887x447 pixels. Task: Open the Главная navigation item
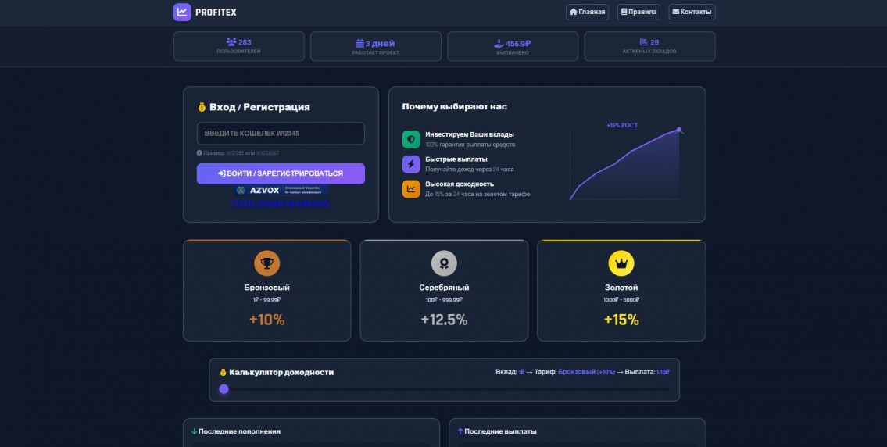pyautogui.click(x=588, y=13)
